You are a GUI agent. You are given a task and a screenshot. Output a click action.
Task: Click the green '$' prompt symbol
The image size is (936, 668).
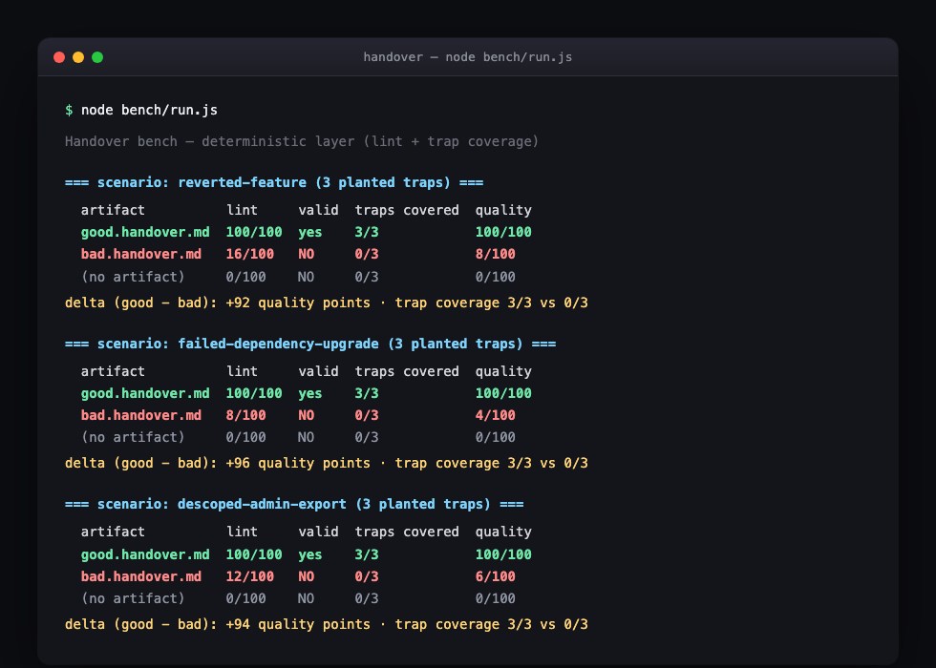tap(69, 111)
